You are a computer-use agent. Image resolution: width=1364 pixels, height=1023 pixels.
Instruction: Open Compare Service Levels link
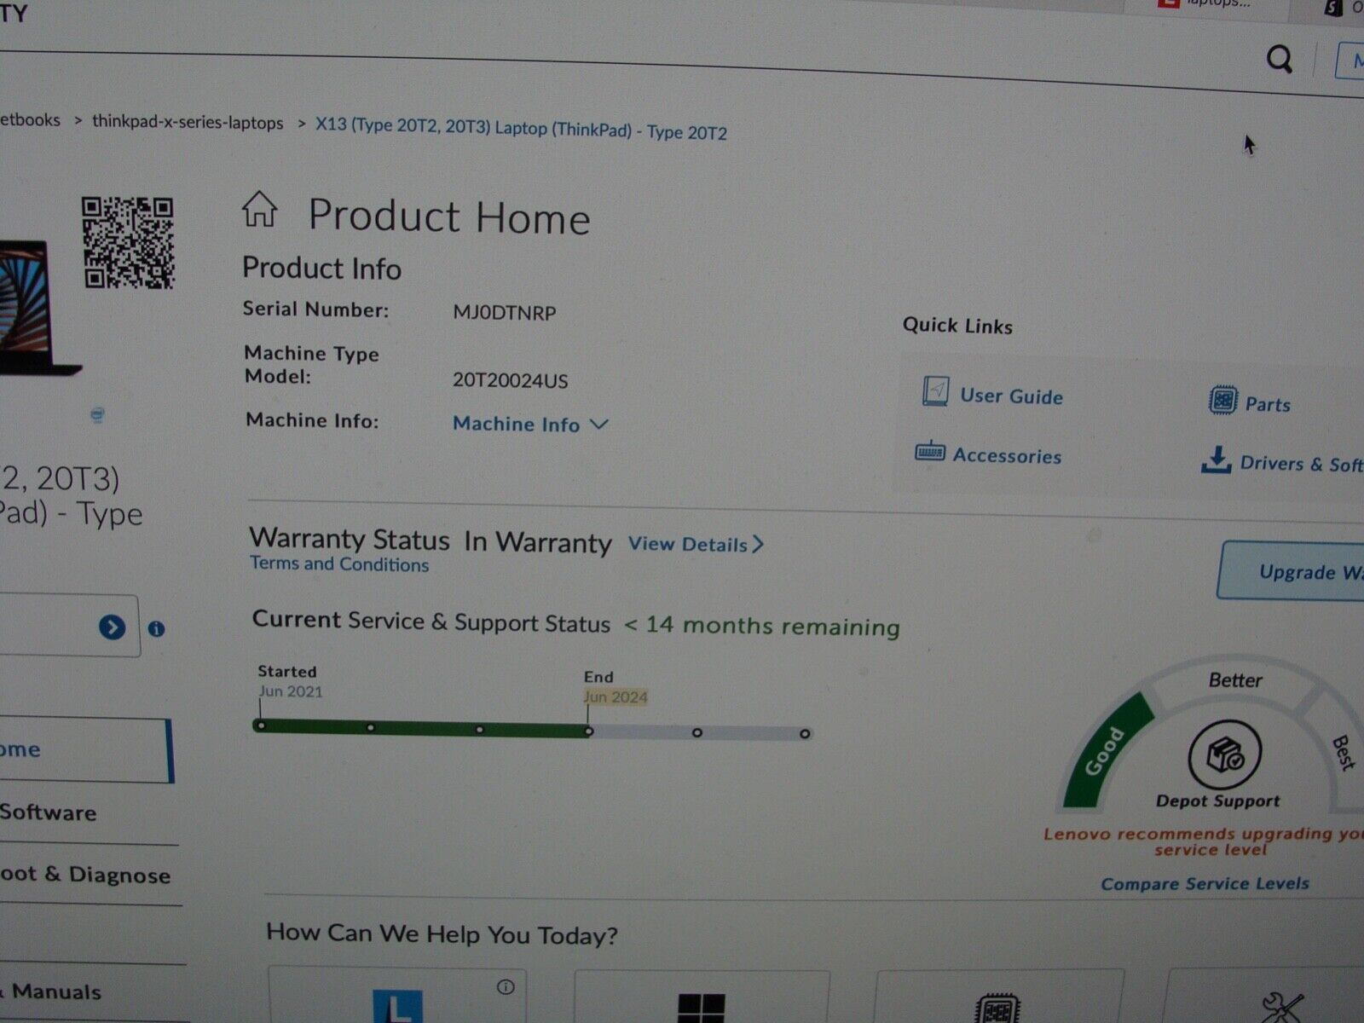1205,883
